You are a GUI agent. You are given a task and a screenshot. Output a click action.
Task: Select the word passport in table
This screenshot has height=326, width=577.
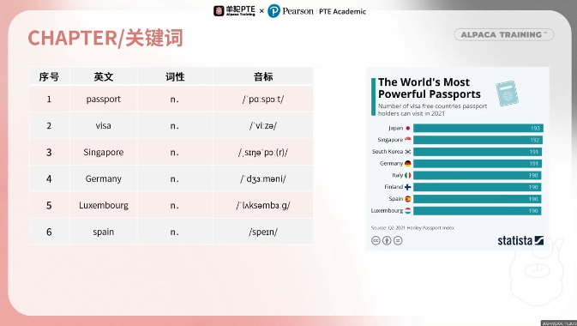[x=104, y=100]
